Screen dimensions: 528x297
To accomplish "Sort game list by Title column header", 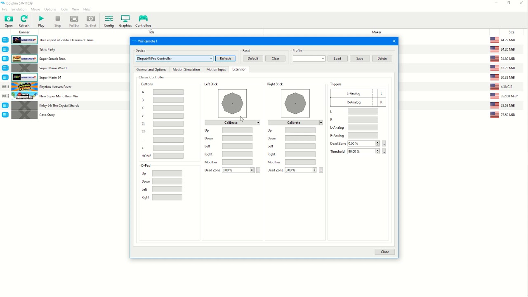I will pos(151,32).
